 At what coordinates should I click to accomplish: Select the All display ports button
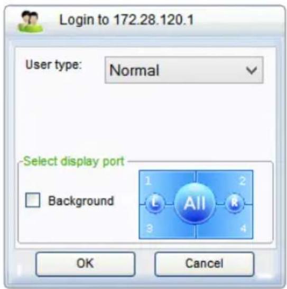[x=195, y=203]
